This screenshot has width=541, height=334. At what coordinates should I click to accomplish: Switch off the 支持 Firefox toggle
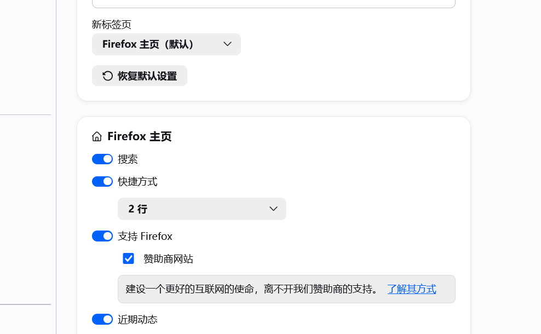(102, 236)
